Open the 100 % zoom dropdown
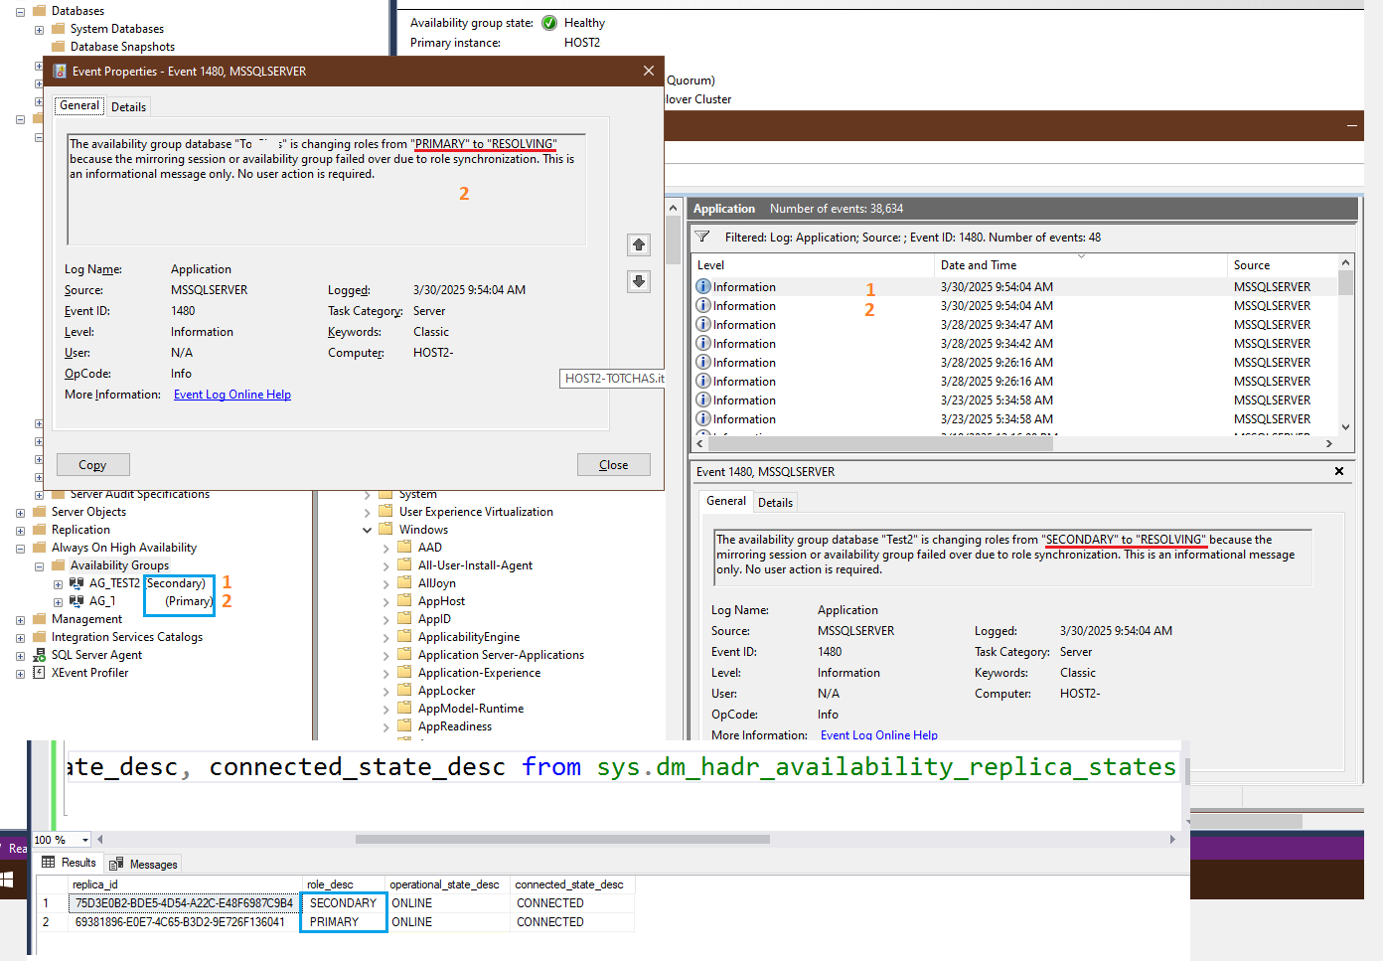 [x=85, y=840]
